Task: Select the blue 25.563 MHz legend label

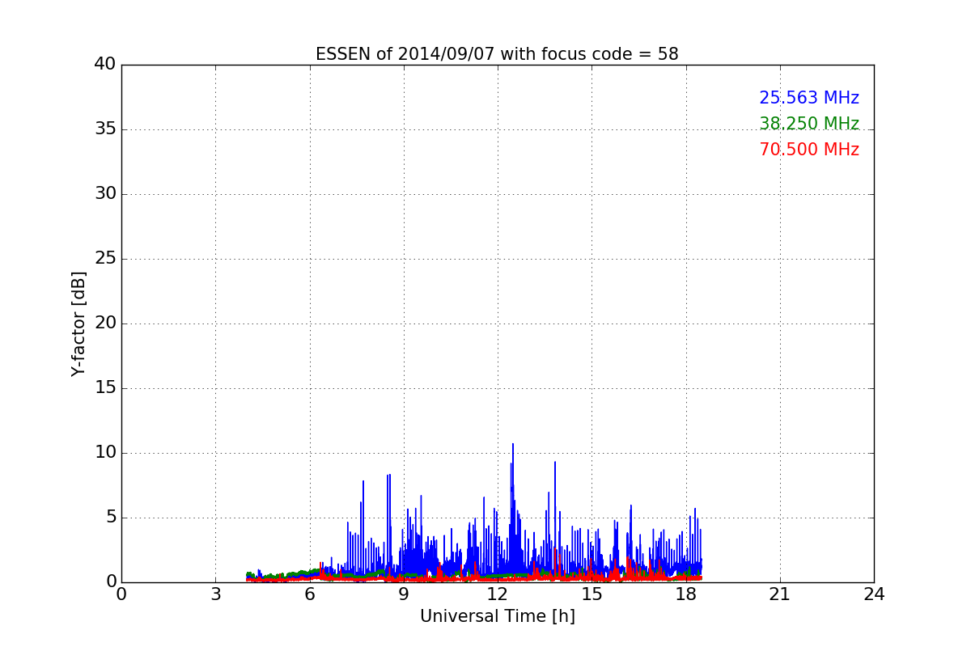Action: click(809, 98)
